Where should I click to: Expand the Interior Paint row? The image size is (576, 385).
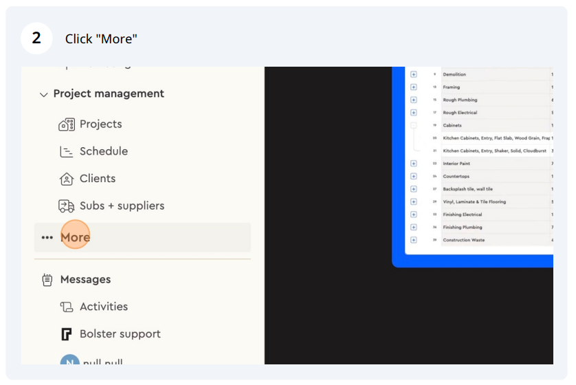coord(414,164)
